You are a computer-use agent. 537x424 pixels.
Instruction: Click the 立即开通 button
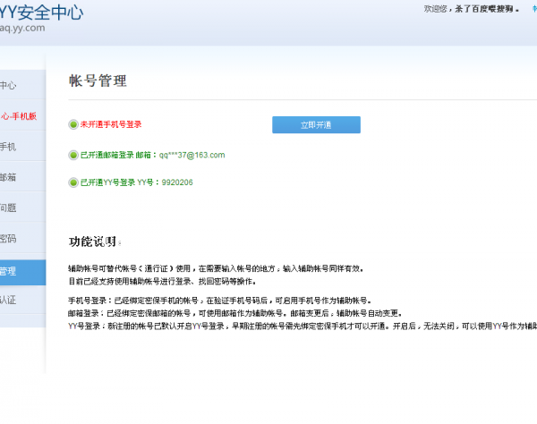(x=316, y=125)
